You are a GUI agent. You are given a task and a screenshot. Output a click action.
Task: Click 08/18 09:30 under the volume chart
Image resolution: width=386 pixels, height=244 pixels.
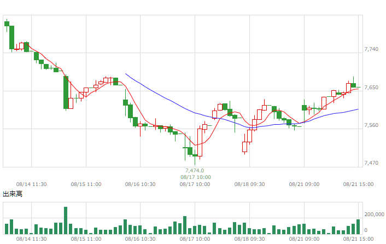coord(249,239)
